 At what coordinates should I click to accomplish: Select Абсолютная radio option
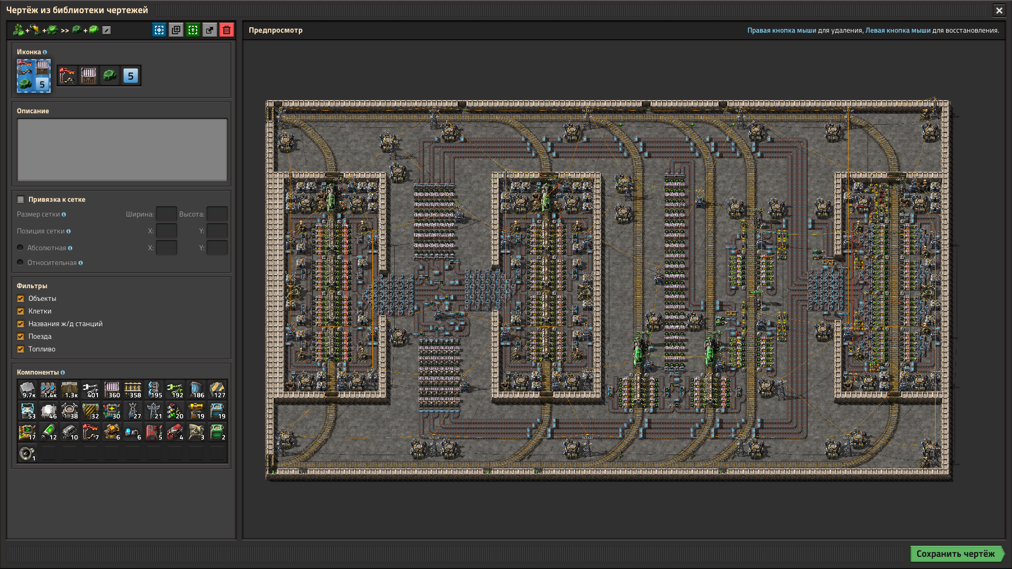click(x=20, y=248)
